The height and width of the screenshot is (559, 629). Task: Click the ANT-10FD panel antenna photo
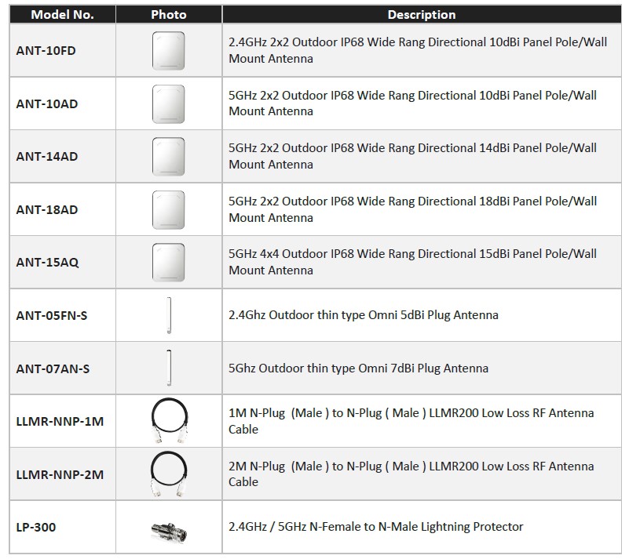click(x=169, y=51)
